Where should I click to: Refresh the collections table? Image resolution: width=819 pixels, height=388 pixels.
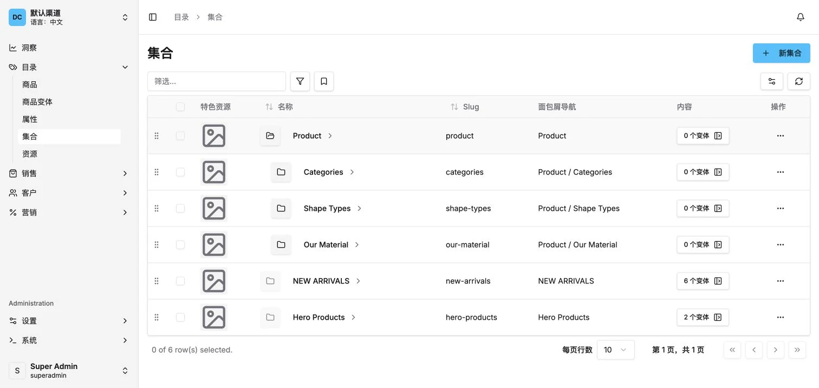pos(799,81)
